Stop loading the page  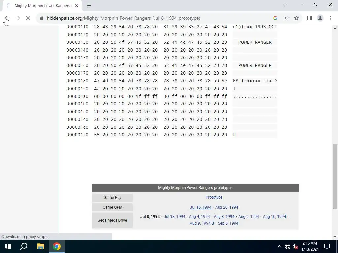(28, 18)
